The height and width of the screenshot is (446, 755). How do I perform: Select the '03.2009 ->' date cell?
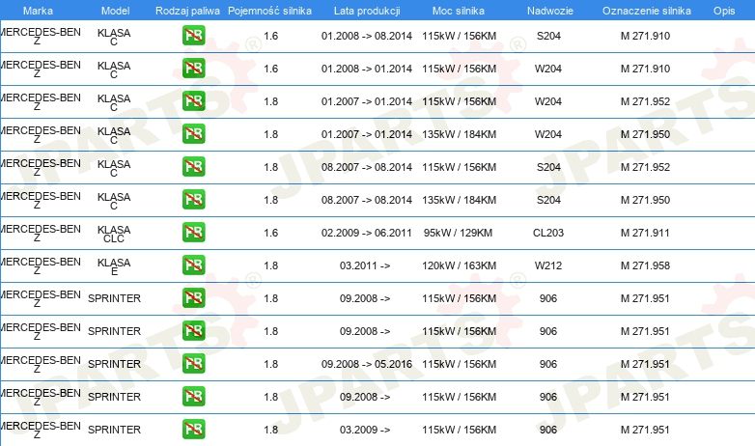coord(365,430)
